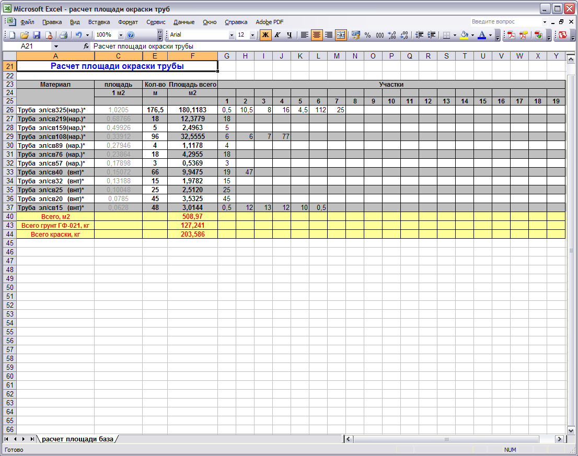Screen dimensions: 578x456
Task: Open the Формат menu
Action: (x=128, y=22)
